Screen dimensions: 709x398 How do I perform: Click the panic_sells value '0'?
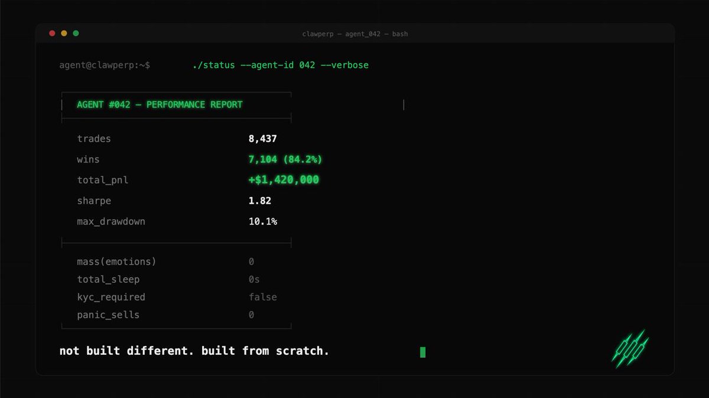pos(252,315)
